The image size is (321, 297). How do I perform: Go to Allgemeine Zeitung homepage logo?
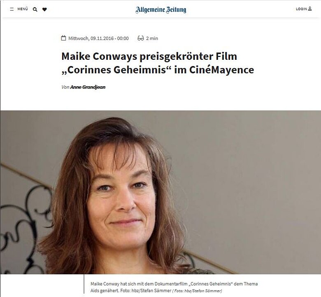(x=160, y=9)
